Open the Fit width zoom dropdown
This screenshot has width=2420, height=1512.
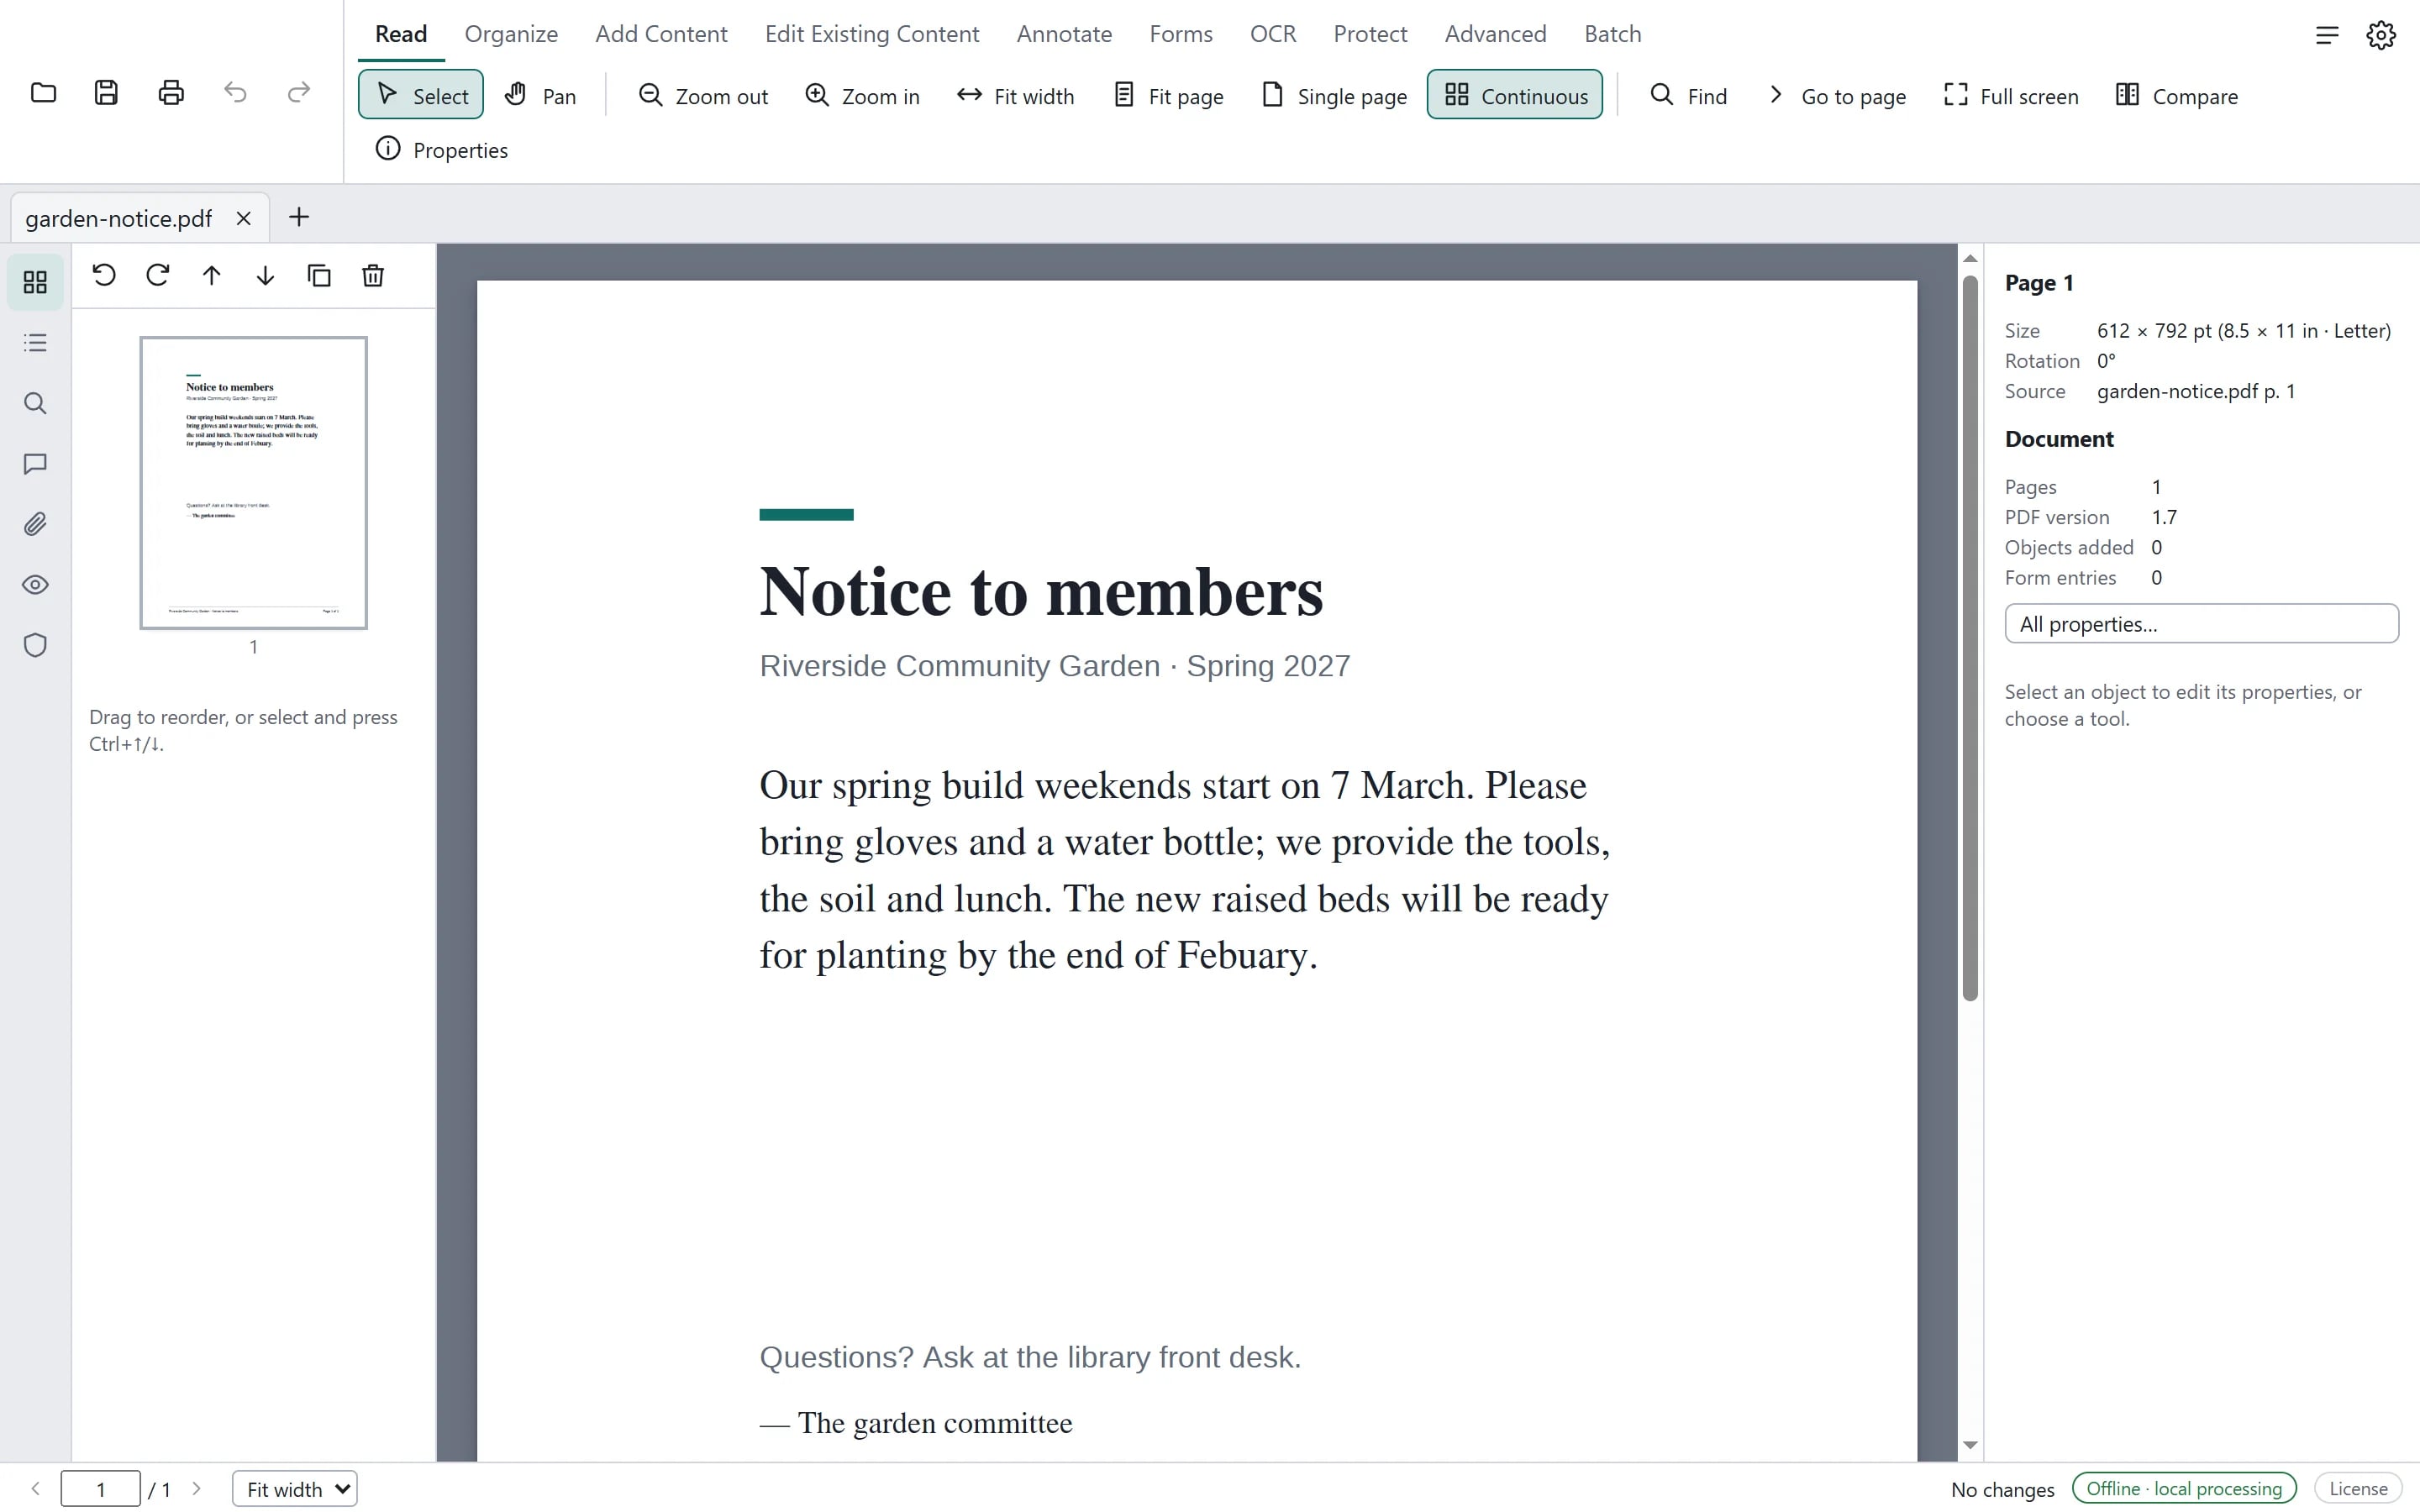[295, 1489]
